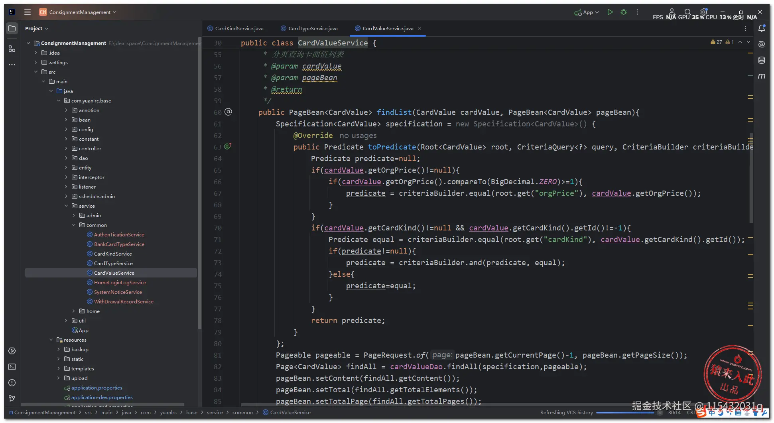774x423 pixels.
Task: Click the 'common' breadcrumb
Action: 242,413
